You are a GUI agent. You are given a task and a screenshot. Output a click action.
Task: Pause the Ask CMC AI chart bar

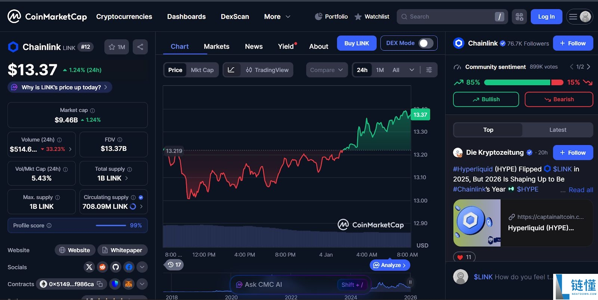click(x=410, y=282)
